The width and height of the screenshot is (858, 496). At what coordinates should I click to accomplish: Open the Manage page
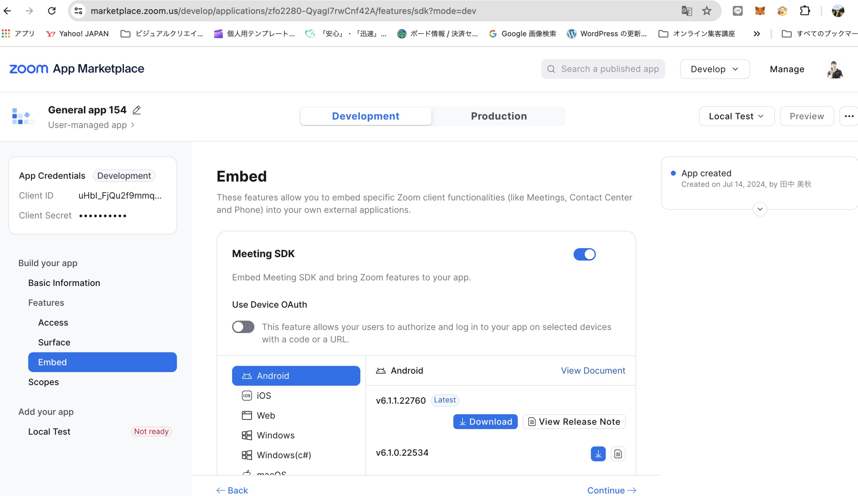pos(787,69)
